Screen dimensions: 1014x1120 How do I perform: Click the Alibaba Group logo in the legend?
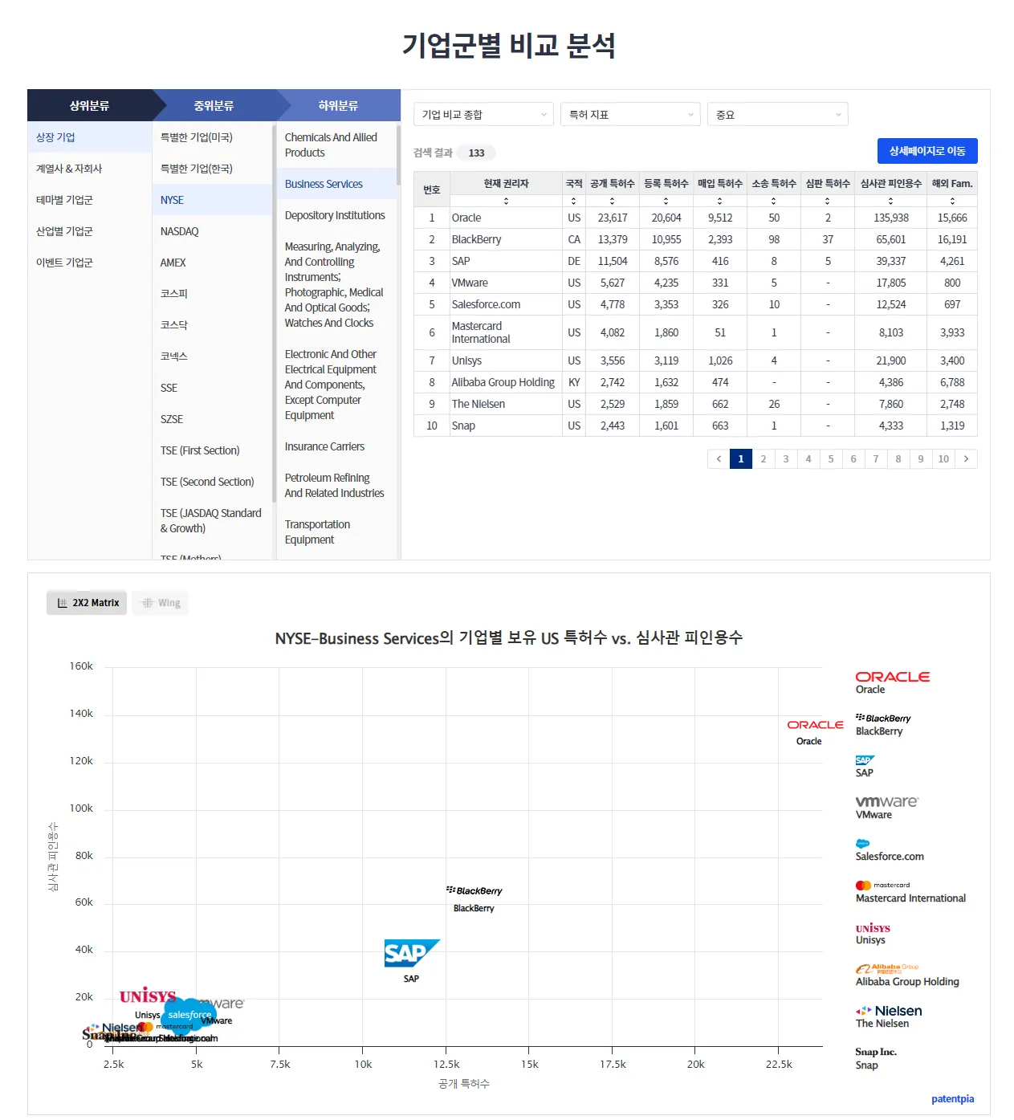point(886,968)
